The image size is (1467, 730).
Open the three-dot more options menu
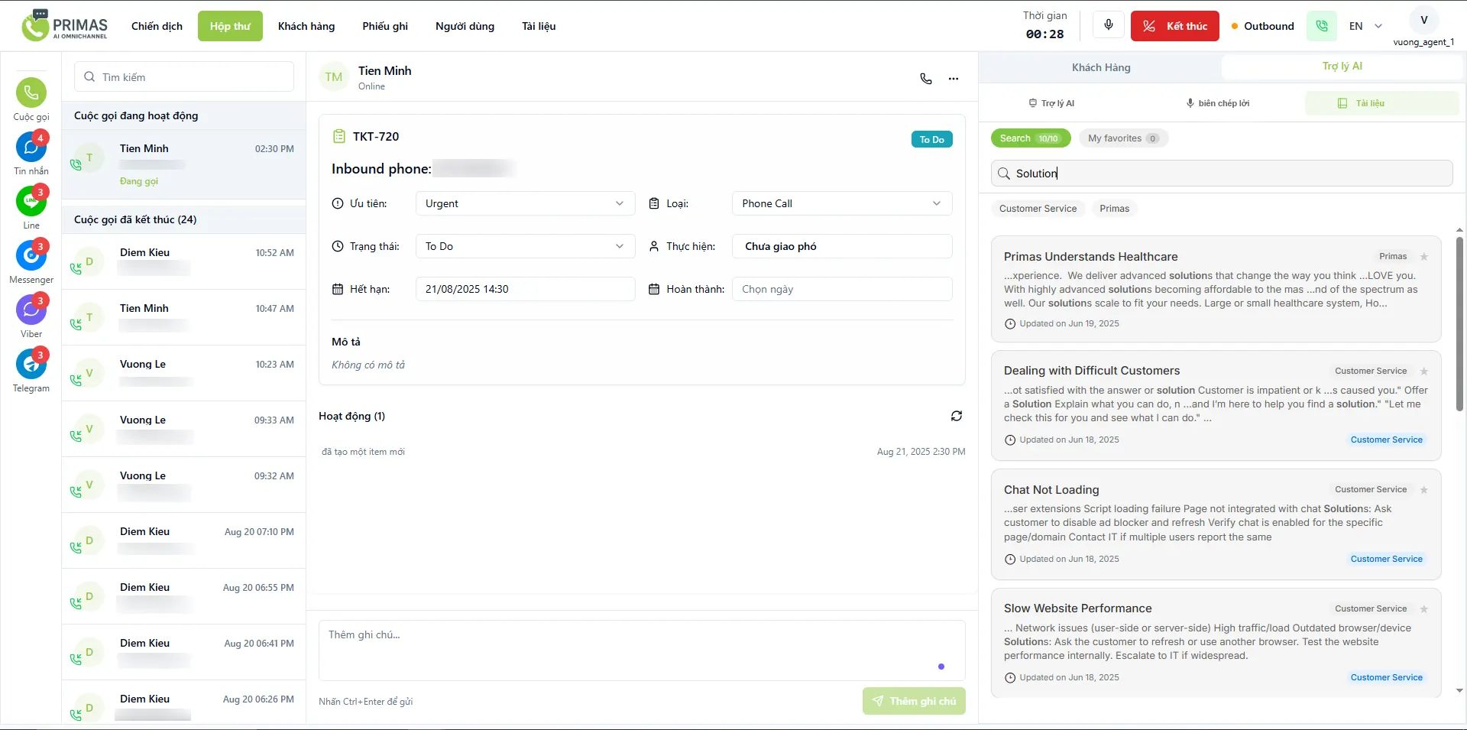(953, 79)
